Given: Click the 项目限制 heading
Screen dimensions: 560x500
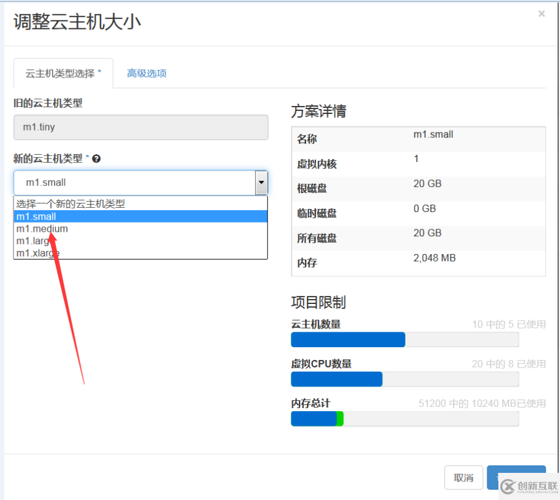Looking at the screenshot, I should pyautogui.click(x=319, y=302).
